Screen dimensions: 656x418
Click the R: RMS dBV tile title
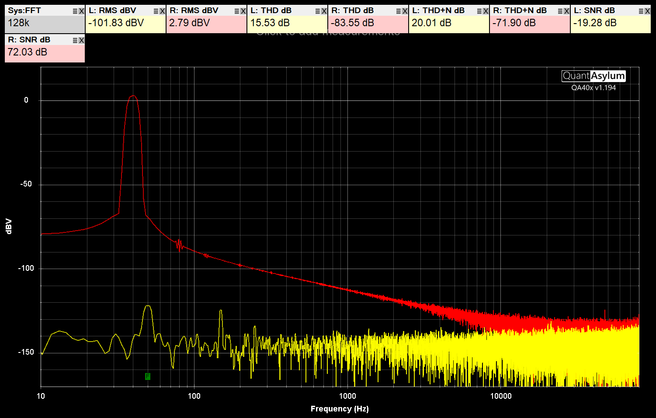click(194, 10)
